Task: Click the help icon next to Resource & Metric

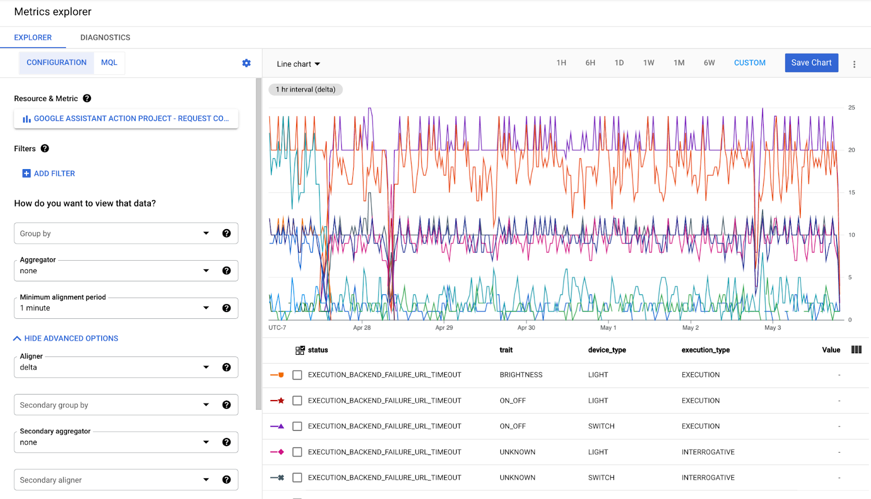Action: coord(87,98)
